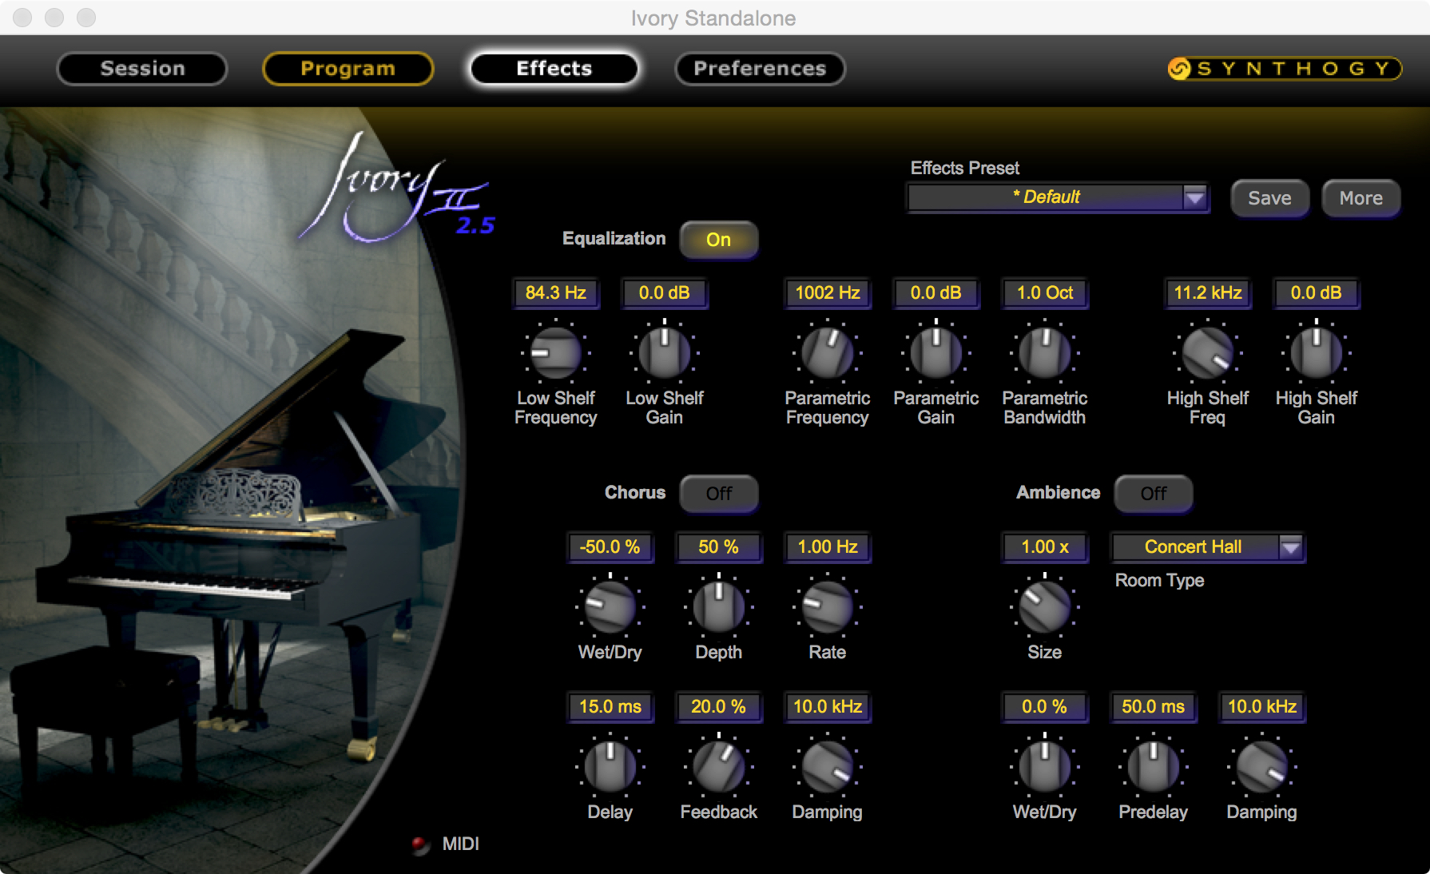
Task: Click the Ambience Predelay knob
Action: point(1153,766)
